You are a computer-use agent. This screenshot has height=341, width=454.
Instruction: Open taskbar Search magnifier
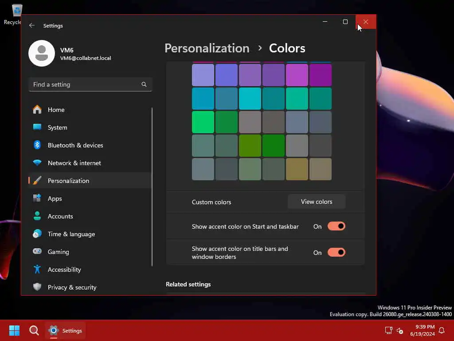point(34,330)
